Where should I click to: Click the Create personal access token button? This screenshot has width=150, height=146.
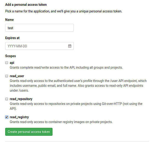tap(29, 132)
